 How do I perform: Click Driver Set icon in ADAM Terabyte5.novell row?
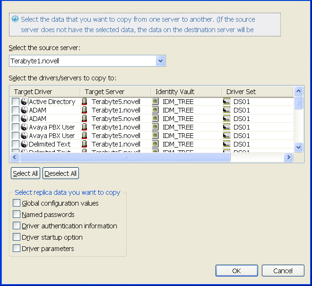[x=226, y=119]
